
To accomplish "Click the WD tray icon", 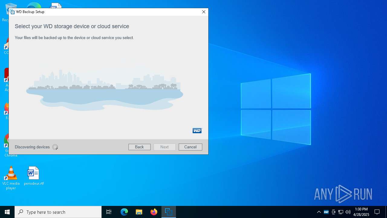I will [x=326, y=212].
